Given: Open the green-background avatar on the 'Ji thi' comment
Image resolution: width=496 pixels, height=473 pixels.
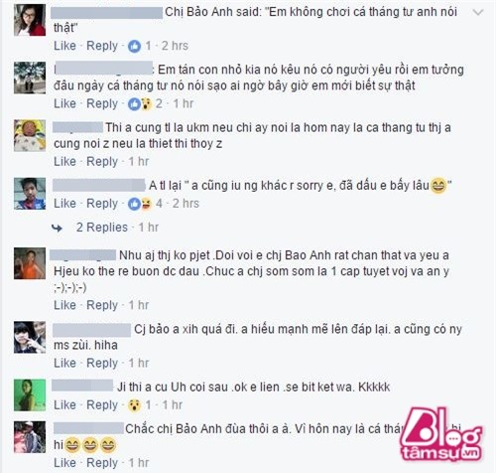Looking at the screenshot, I should click(30, 395).
